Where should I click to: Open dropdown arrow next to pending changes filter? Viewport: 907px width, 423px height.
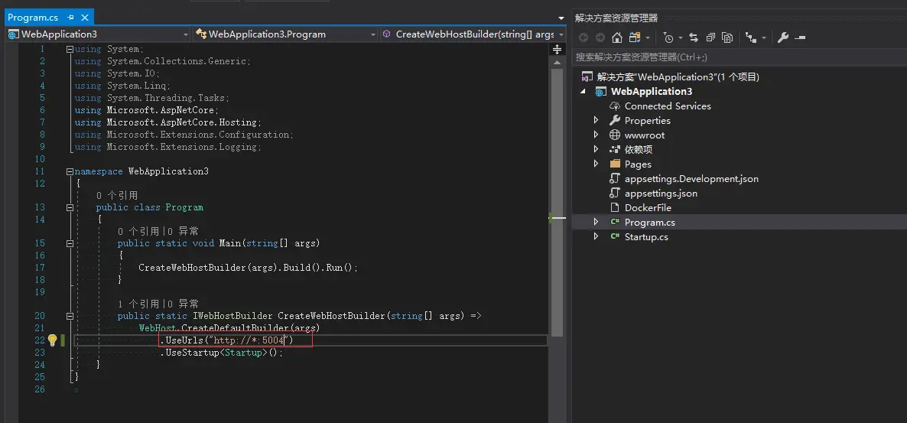[x=681, y=38]
